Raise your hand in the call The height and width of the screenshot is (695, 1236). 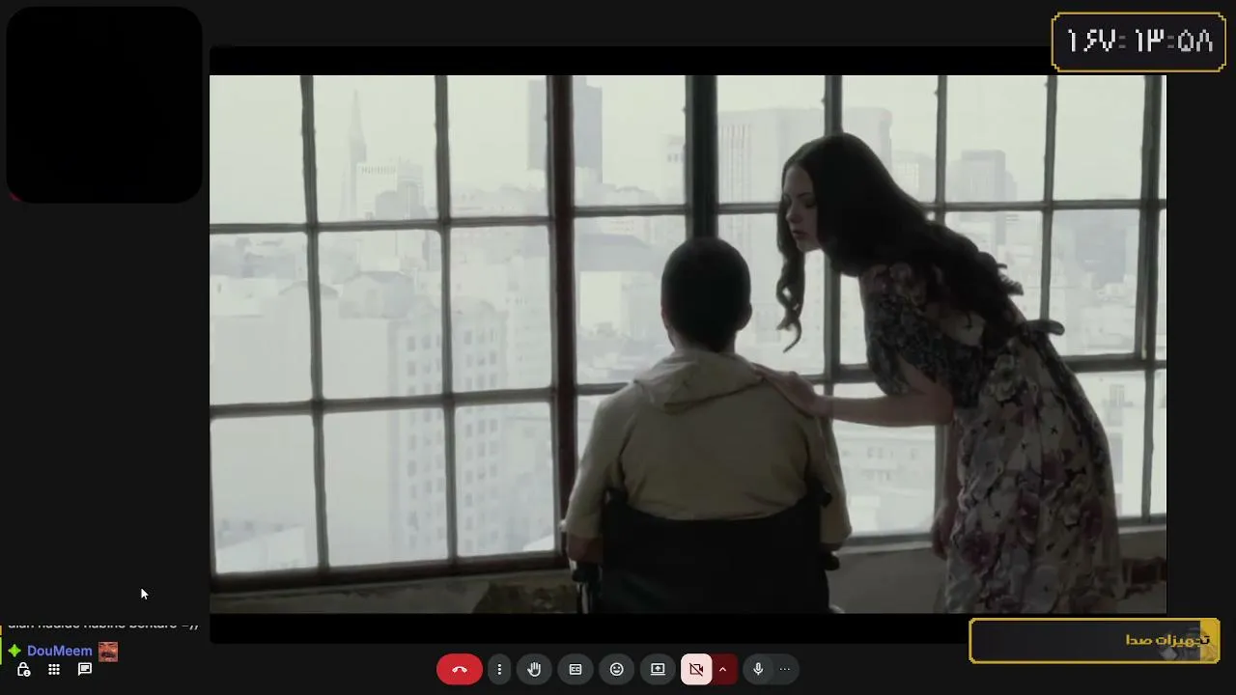[x=534, y=669]
